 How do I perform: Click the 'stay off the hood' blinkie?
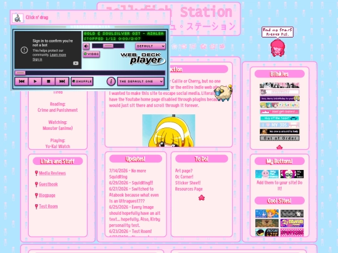click(280, 118)
